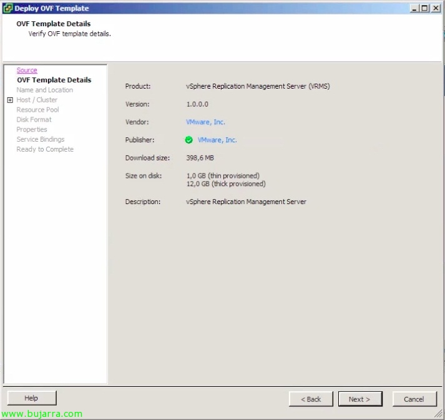445x420 pixels.
Task: Select OVF Template Details step
Action: 54,80
